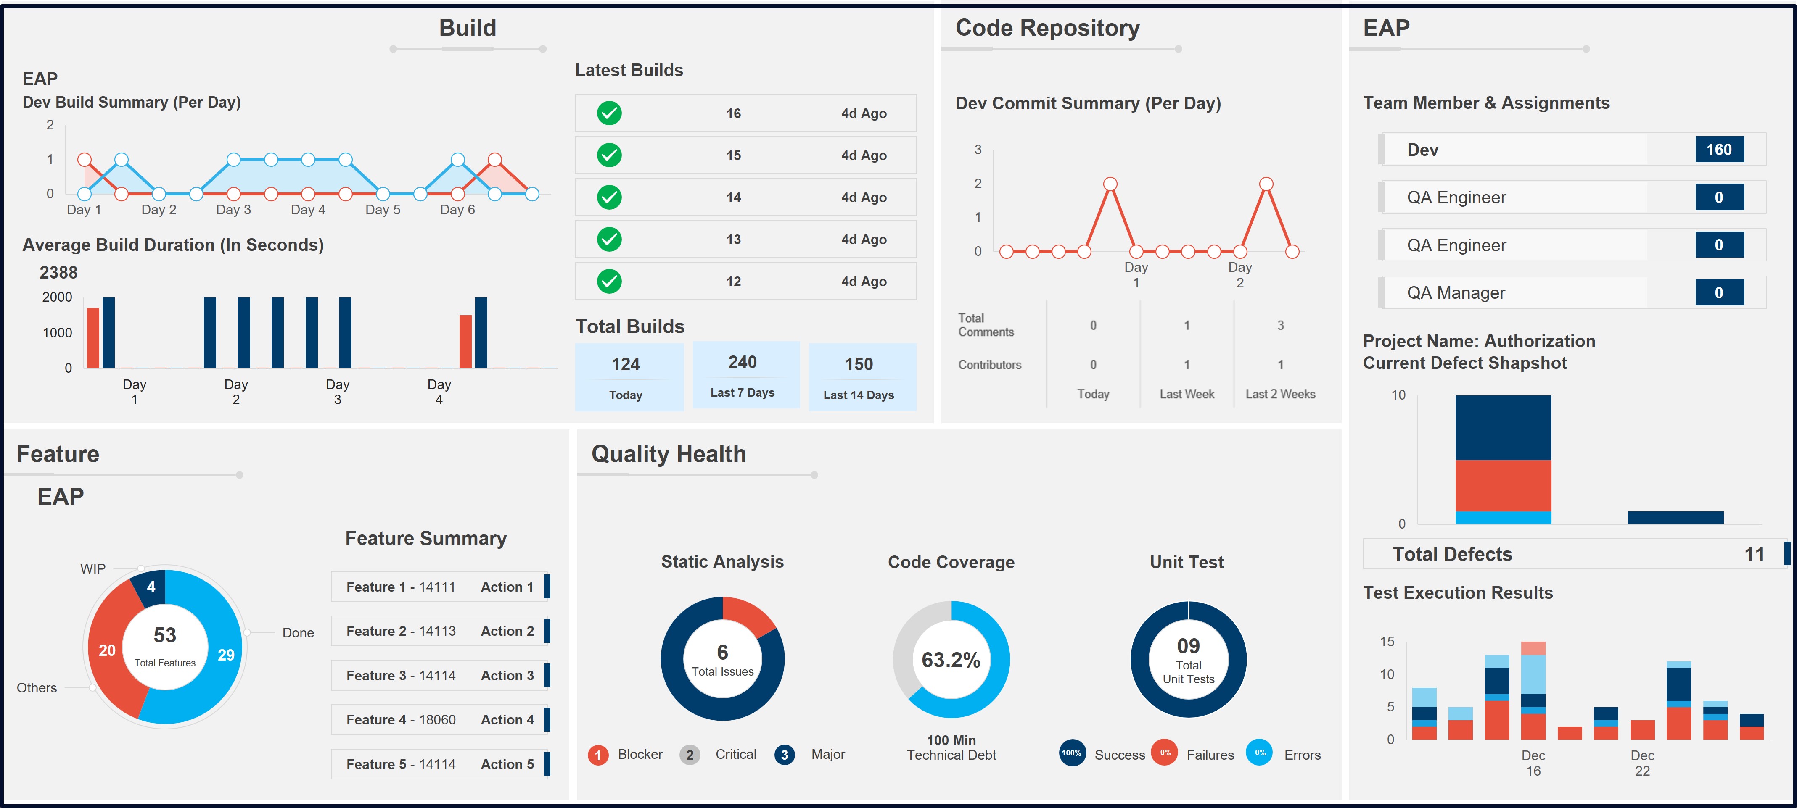The width and height of the screenshot is (1797, 808).
Task: Click Dev Commit Summary (Per Day) title
Action: click(1088, 103)
